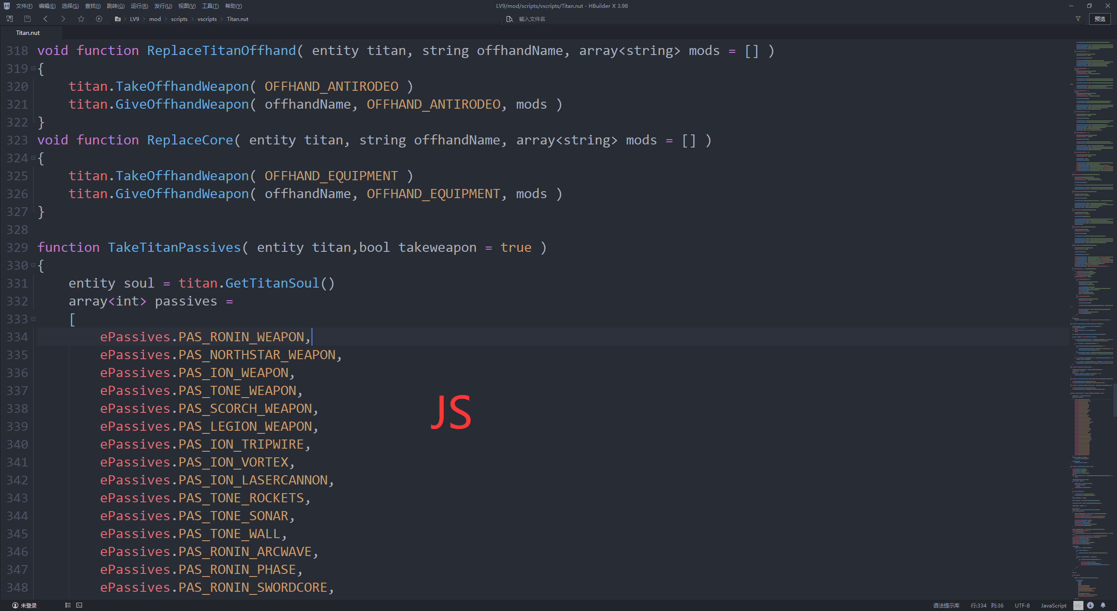Click the 预览 preview button

[x=1100, y=19]
